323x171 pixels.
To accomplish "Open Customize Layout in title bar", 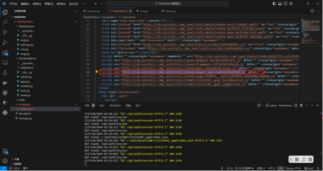I will pos(291,4).
